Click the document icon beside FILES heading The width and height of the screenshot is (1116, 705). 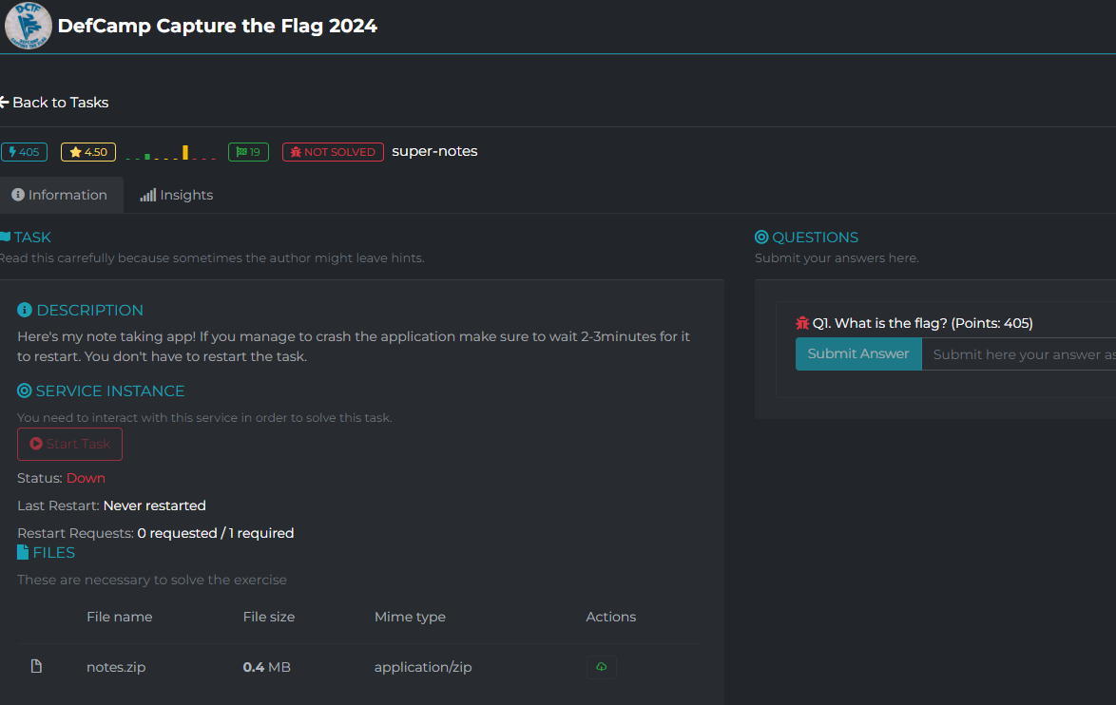click(23, 552)
